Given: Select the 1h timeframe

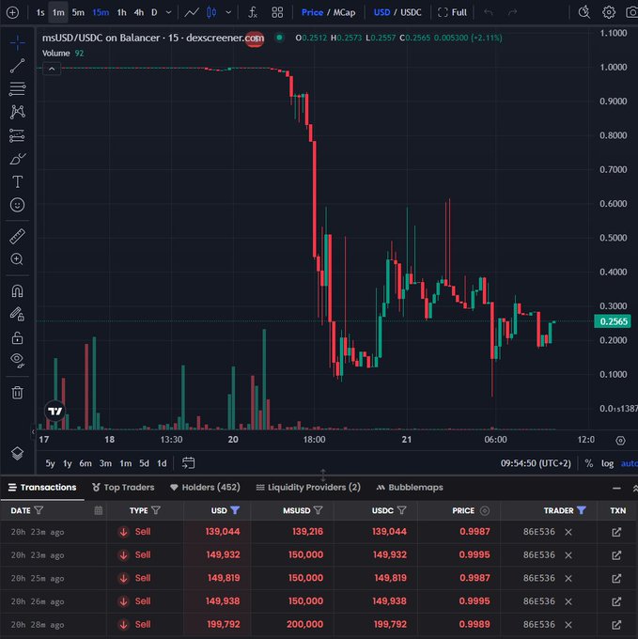Looking at the screenshot, I should pos(121,12).
